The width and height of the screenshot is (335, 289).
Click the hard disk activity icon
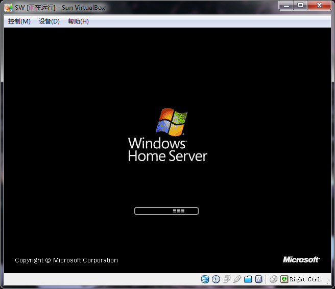click(x=205, y=279)
